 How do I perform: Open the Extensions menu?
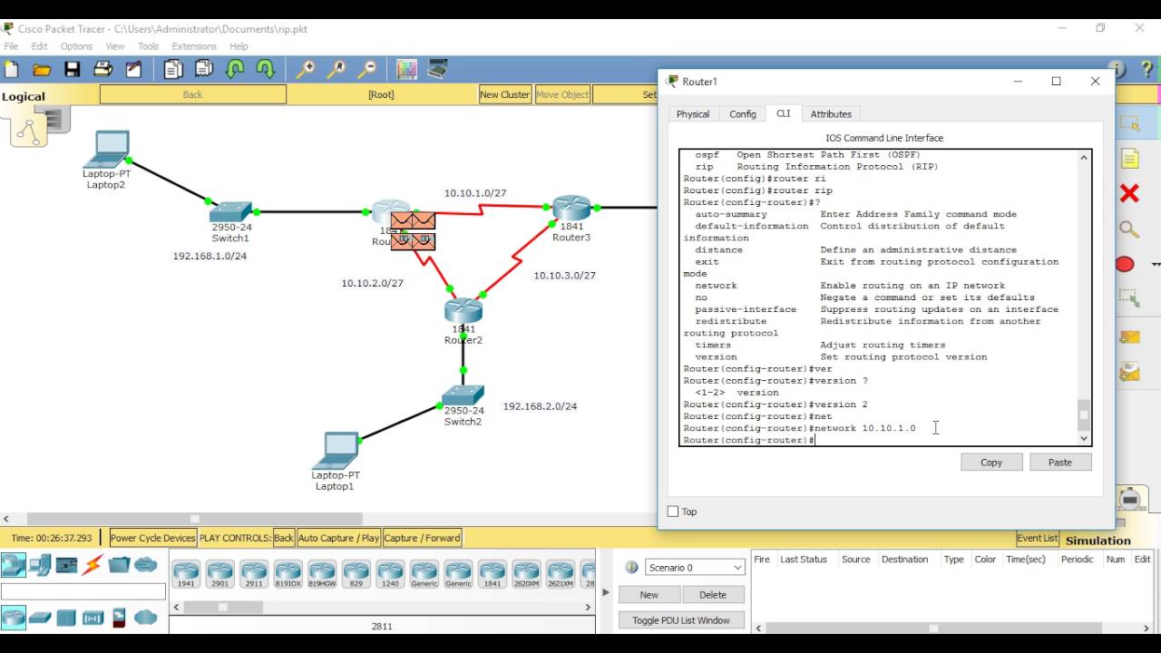[194, 46]
